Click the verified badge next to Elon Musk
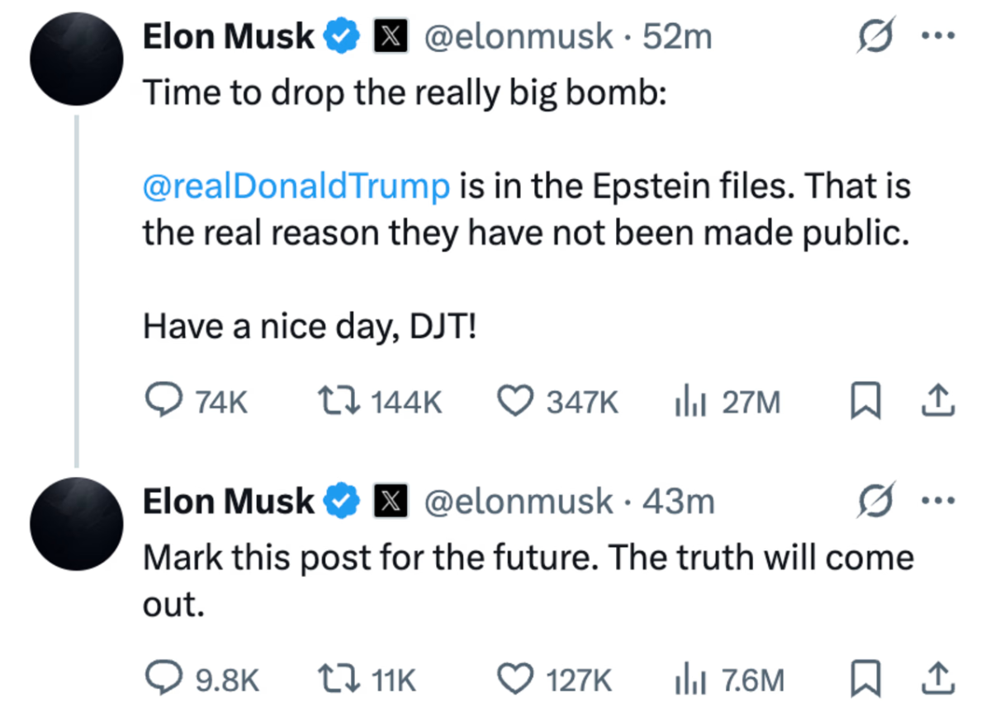Image resolution: width=990 pixels, height=717 pixels. (x=342, y=35)
